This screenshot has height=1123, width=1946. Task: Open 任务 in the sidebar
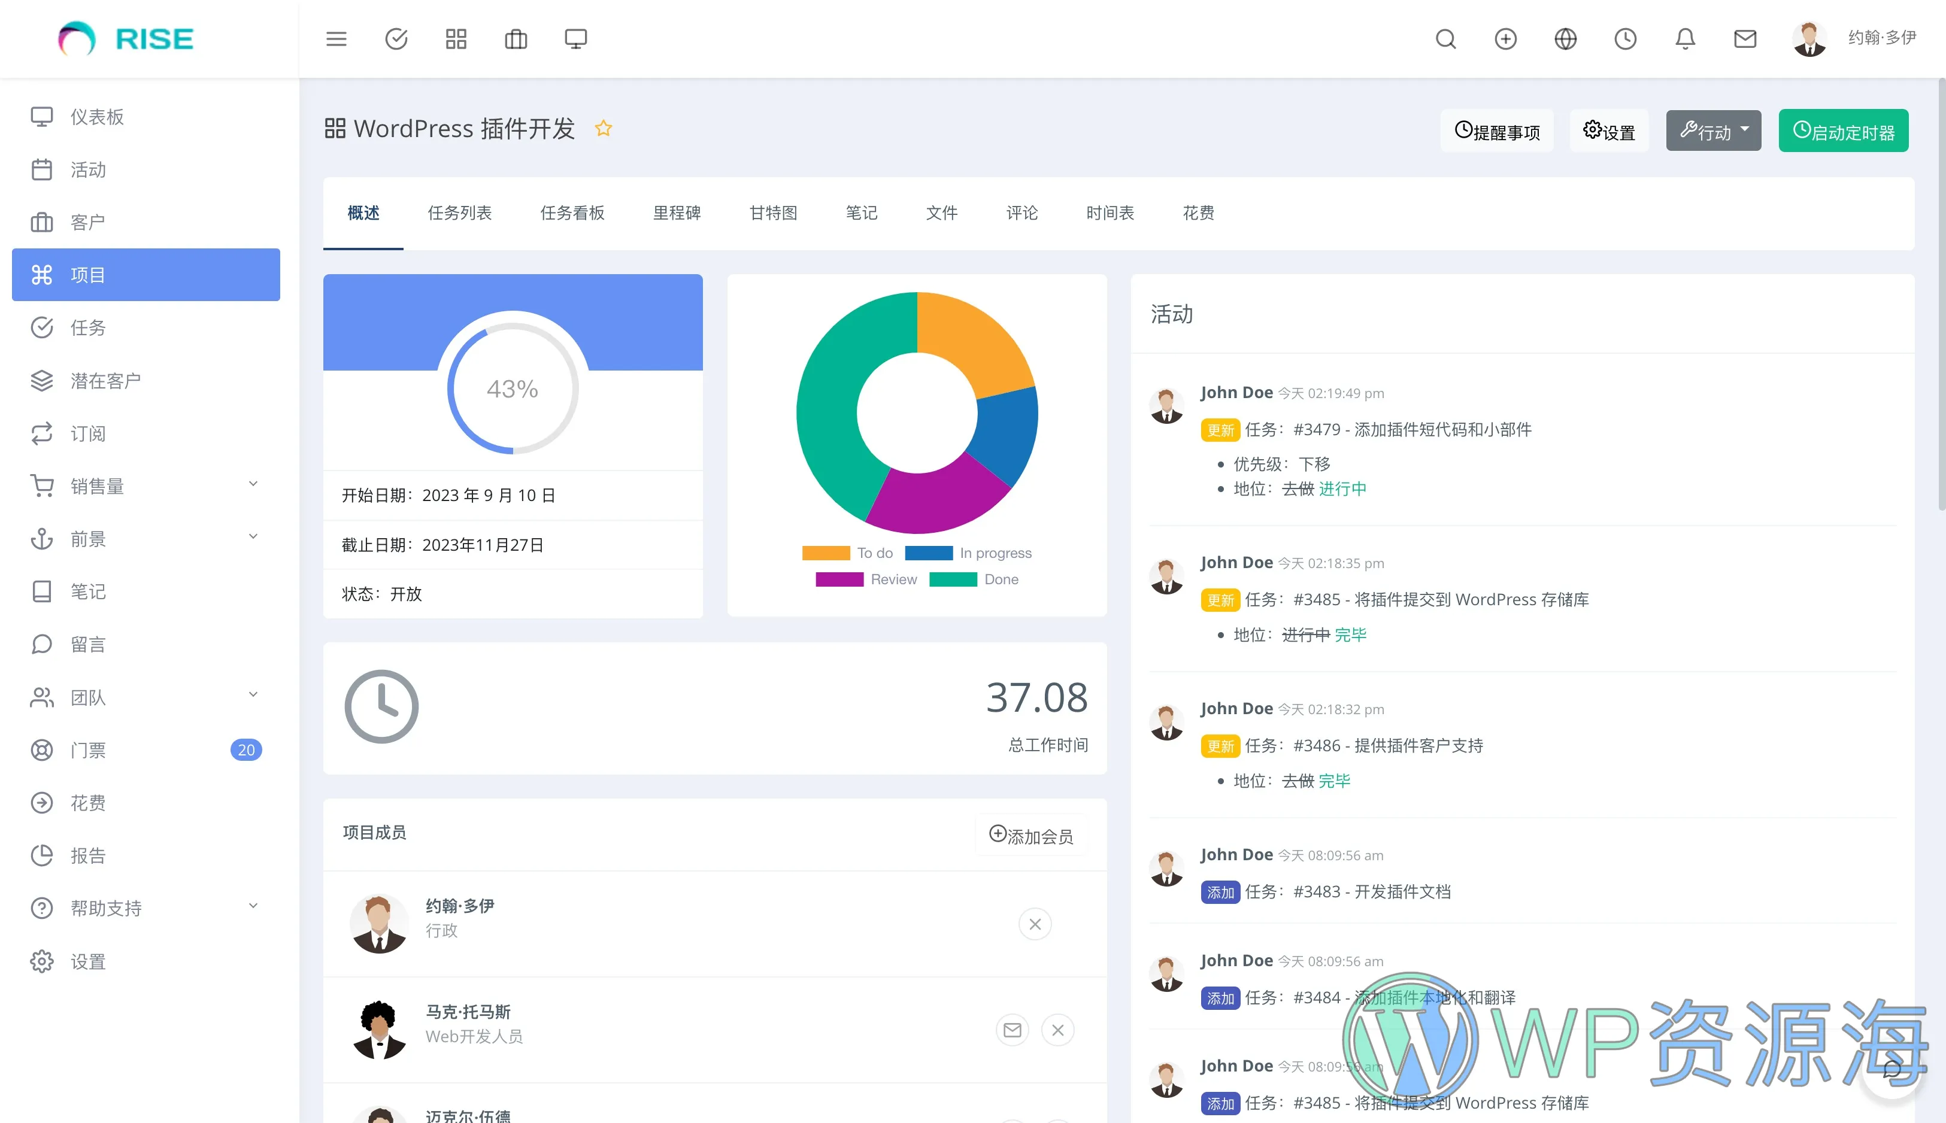point(146,328)
